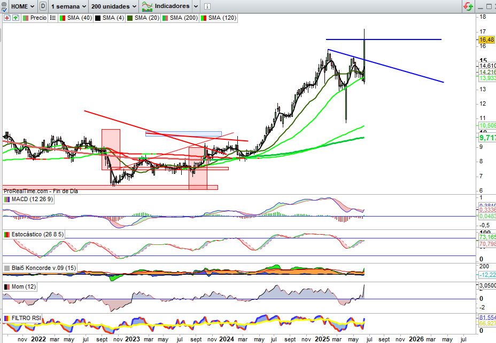Click the 13,933 SMA value label
Screen dimensions: 496x343
487,78
